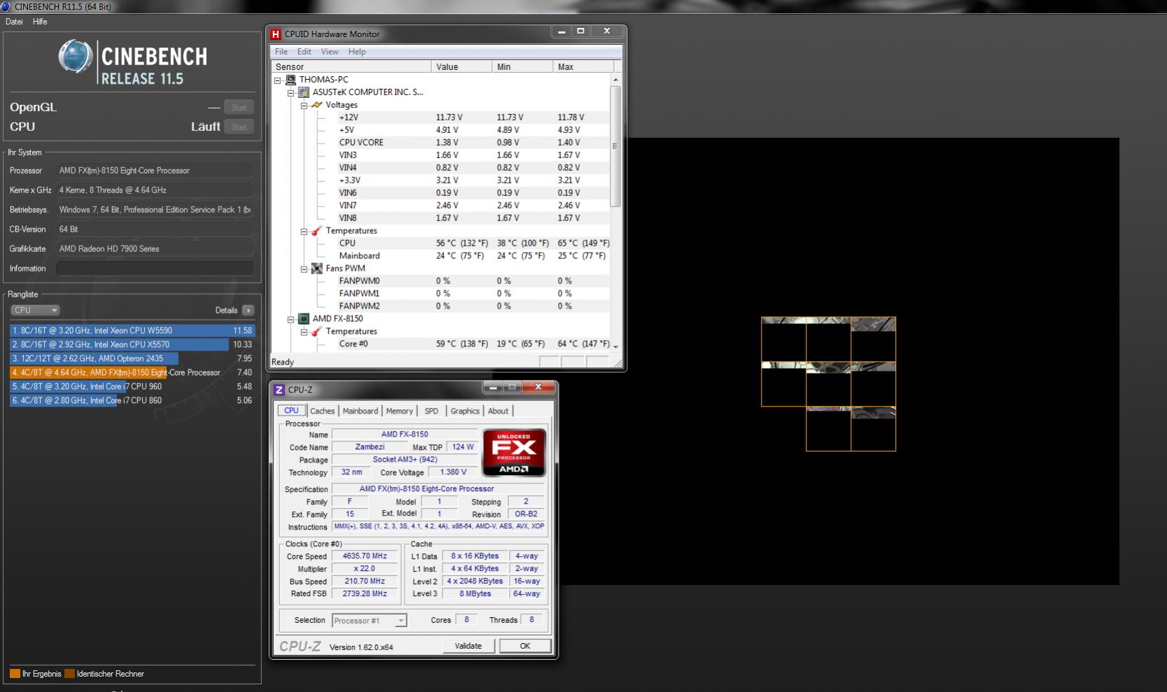Click the OK button in CPU-Z
The image size is (1167, 692).
pyautogui.click(x=525, y=646)
